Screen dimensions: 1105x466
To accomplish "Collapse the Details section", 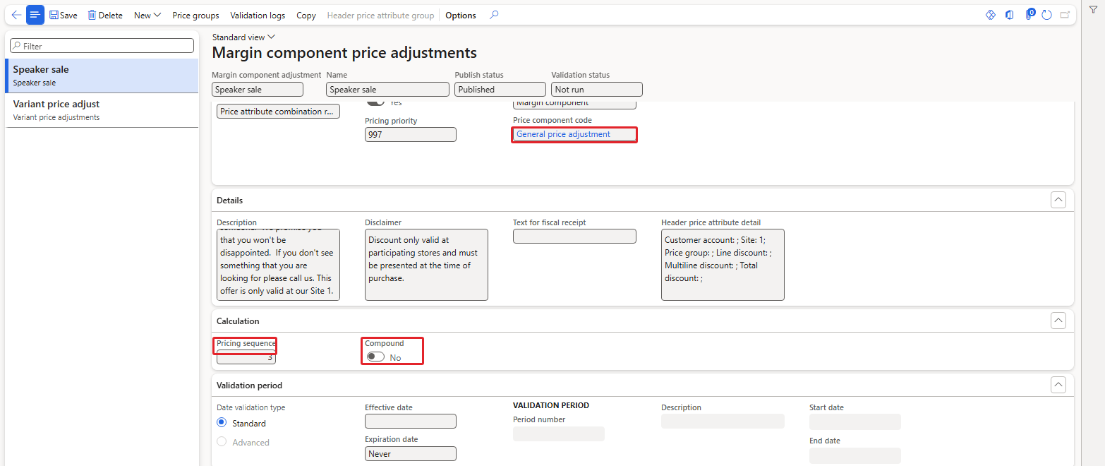I will 1058,200.
